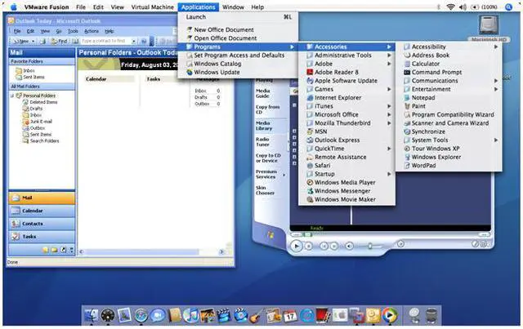Screen dimensions: 523x329
Task: Launch Paint from the Accessories list
Action: 449,106
